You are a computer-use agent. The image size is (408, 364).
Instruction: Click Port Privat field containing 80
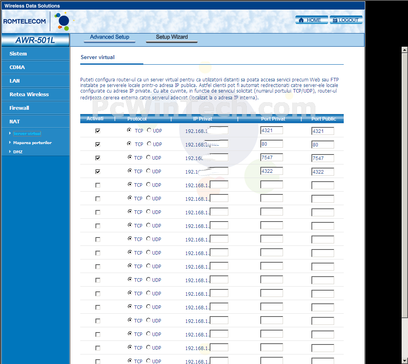coord(271,144)
